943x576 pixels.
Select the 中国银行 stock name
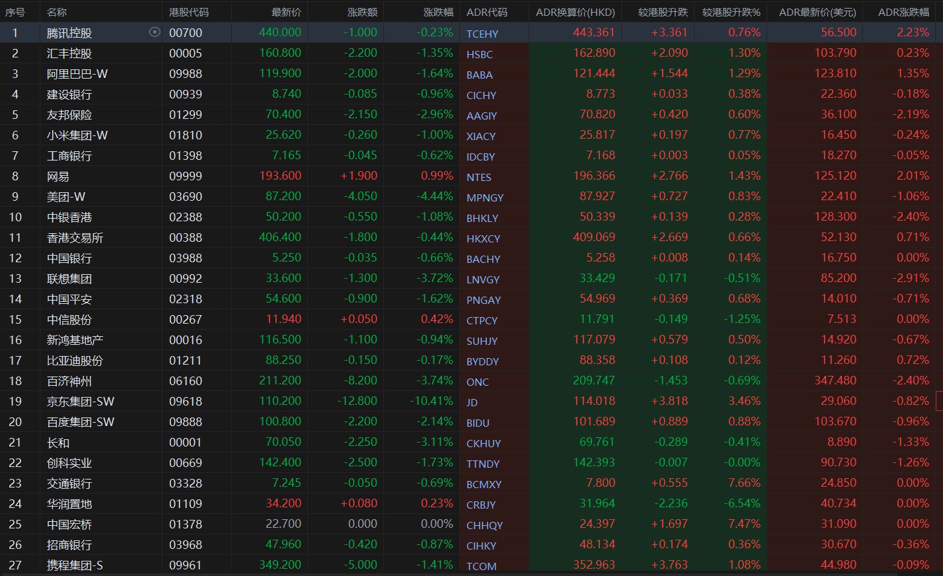click(69, 258)
